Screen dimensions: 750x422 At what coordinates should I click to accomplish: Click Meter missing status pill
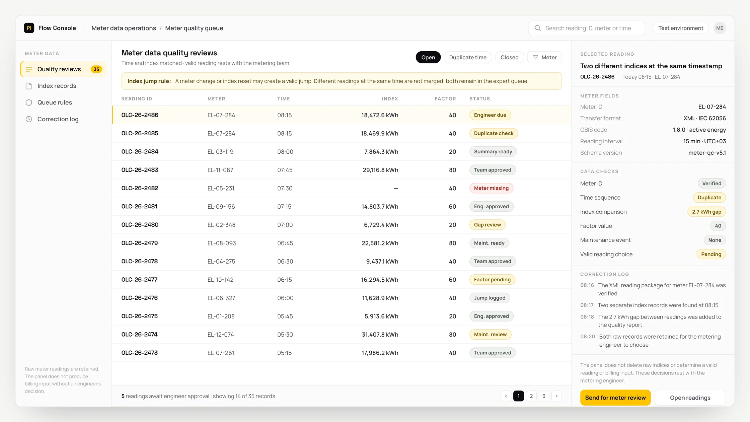pyautogui.click(x=491, y=188)
